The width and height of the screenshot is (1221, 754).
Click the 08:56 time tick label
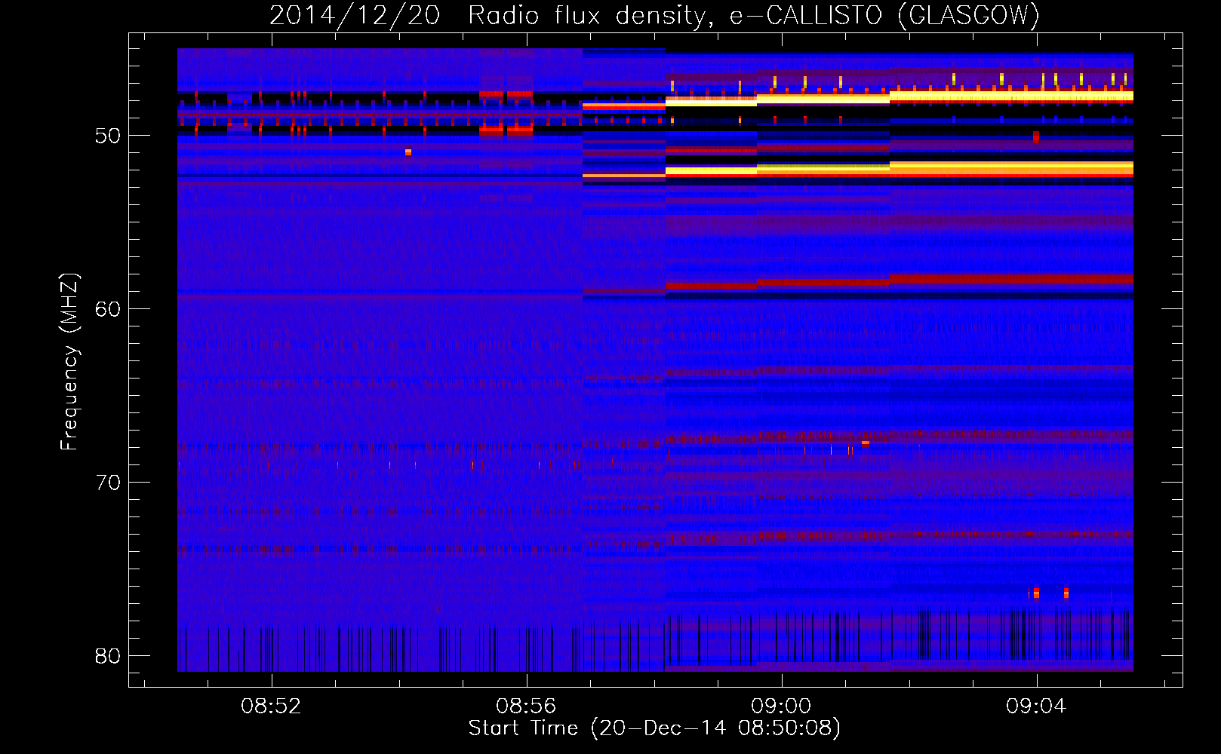click(526, 706)
